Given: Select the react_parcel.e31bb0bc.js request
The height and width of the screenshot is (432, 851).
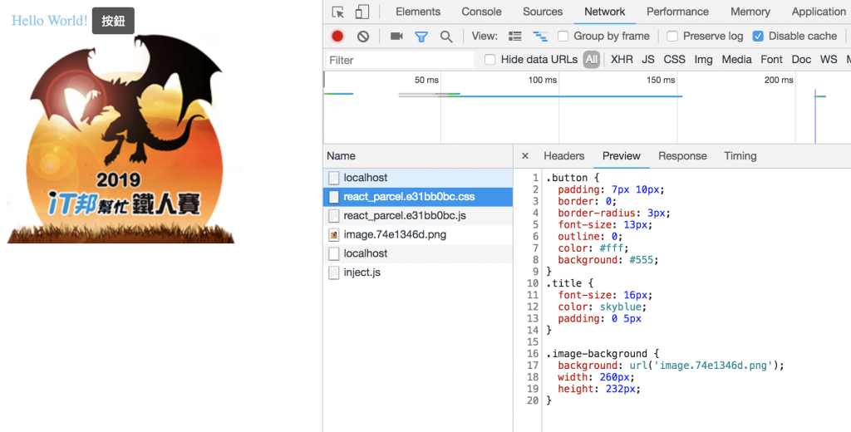Looking at the screenshot, I should coord(418,216).
